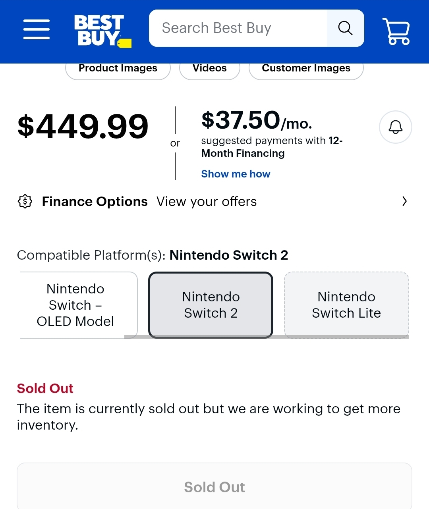Click the platform options horizontal scrollbar
The width and height of the screenshot is (429, 509).
pyautogui.click(x=267, y=337)
